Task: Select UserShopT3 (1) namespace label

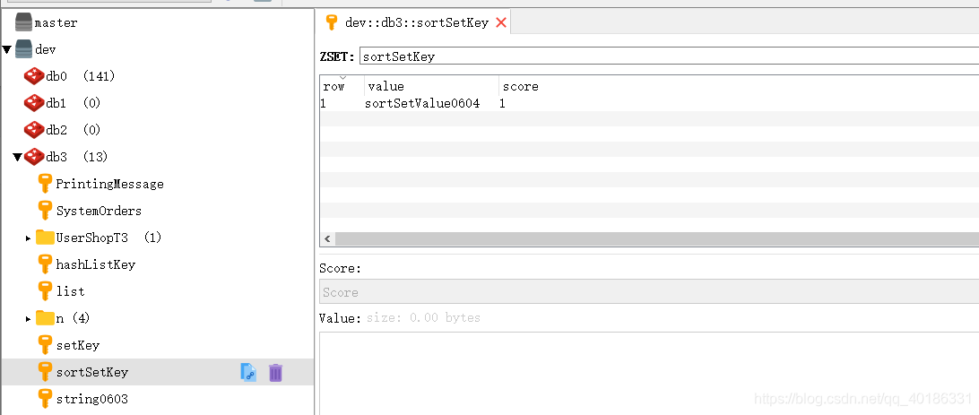Action: coord(108,238)
